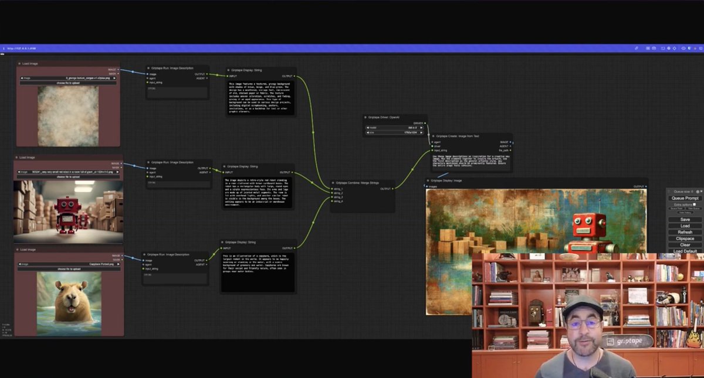Click previous arrow on the grunge texture image combo

22,77
